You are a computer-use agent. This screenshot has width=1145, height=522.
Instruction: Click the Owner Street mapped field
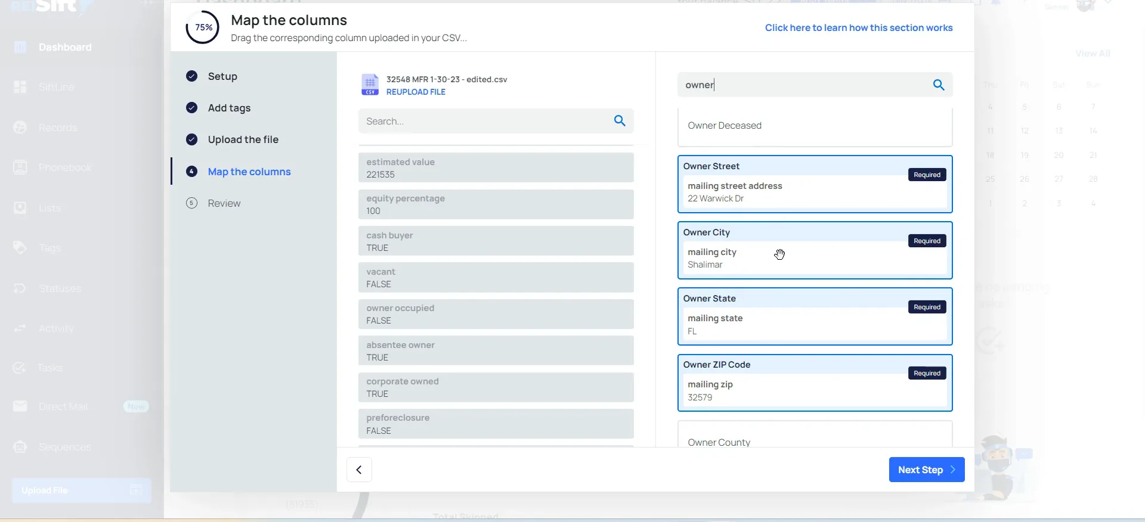pyautogui.click(x=815, y=184)
